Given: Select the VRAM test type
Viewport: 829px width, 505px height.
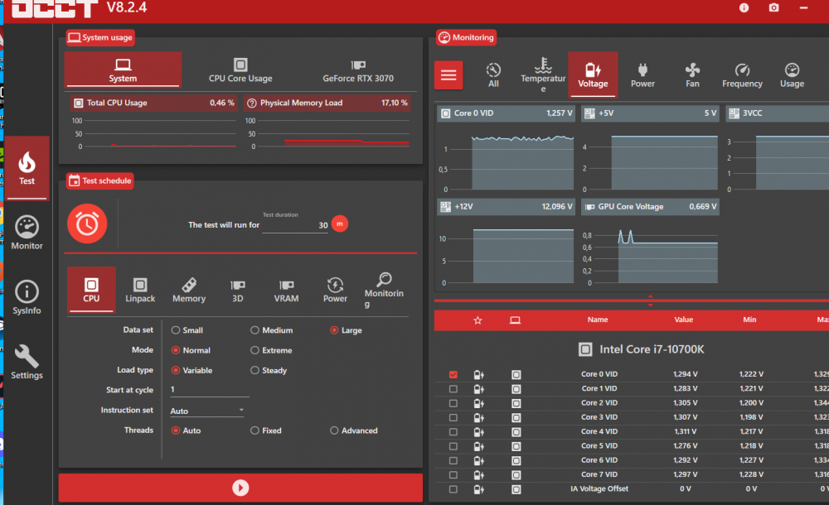Looking at the screenshot, I should pyautogui.click(x=286, y=291).
